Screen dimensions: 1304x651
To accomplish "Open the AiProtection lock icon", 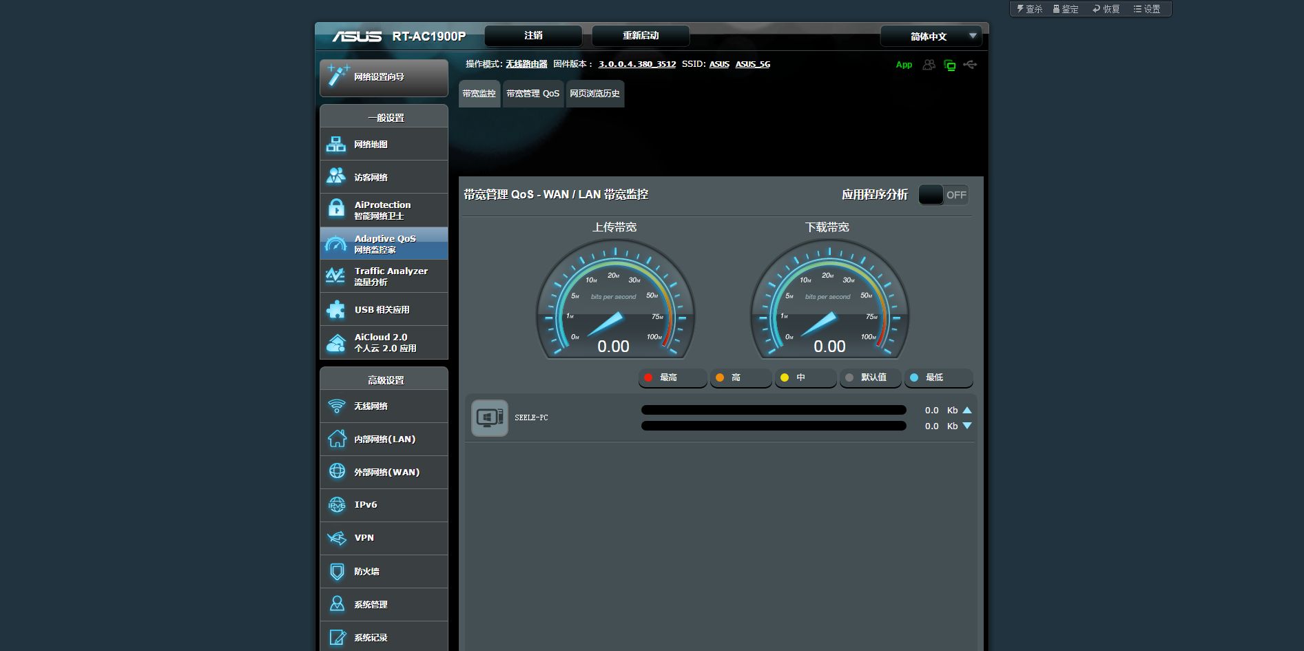I will (336, 208).
